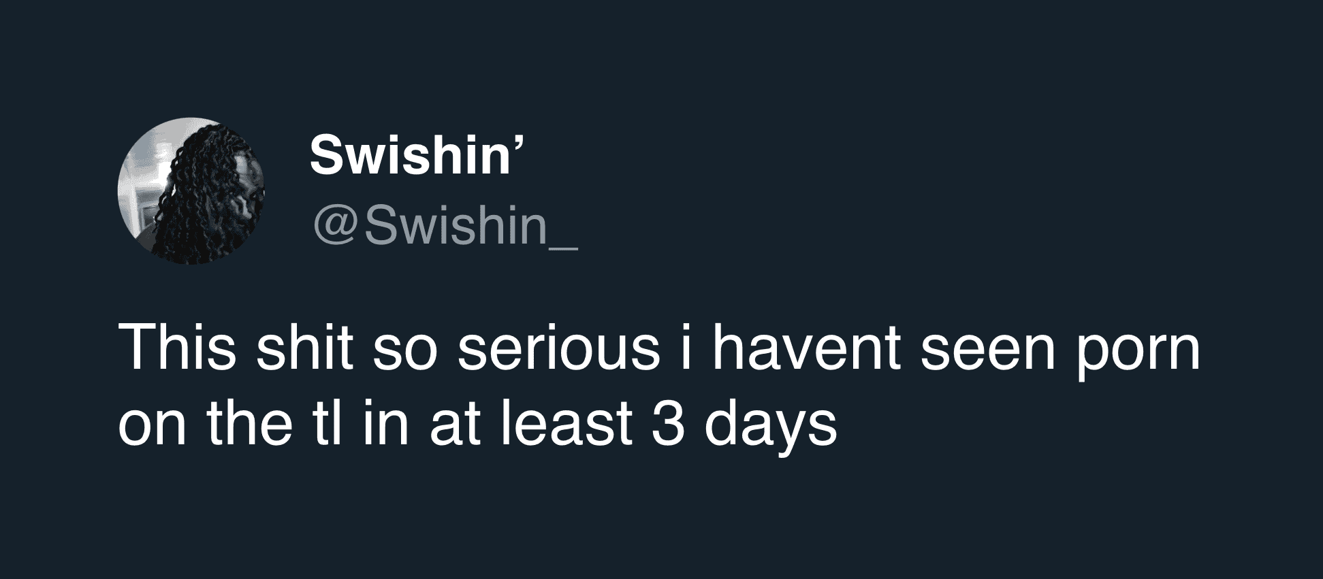The width and height of the screenshot is (1323, 579).
Task: Click the word "shit" in the tweet
Action: click(x=304, y=348)
